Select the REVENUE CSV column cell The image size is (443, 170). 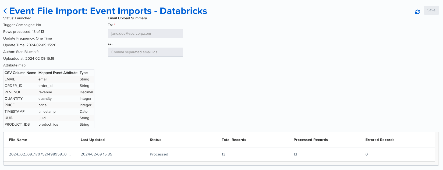click(13, 92)
